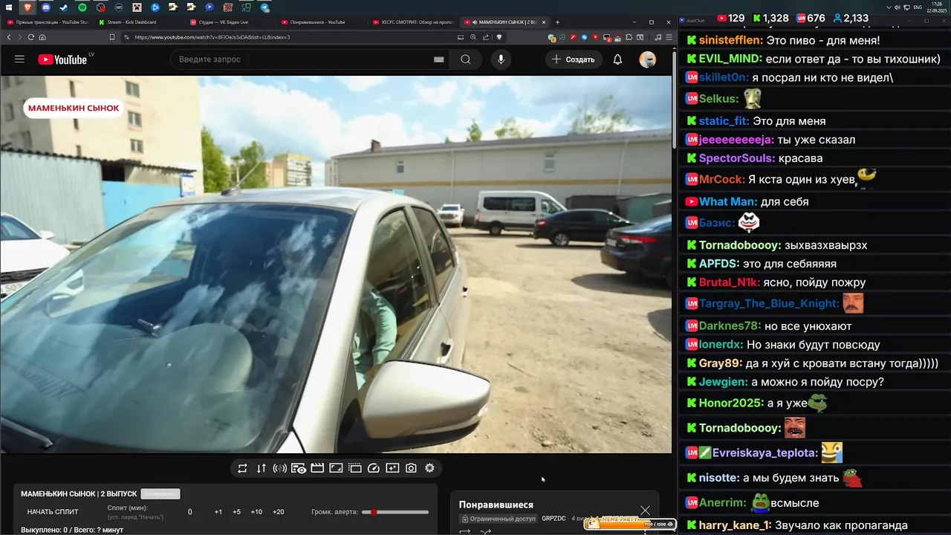Open the YouTube account avatar menu
The width and height of the screenshot is (951, 535).
click(648, 59)
